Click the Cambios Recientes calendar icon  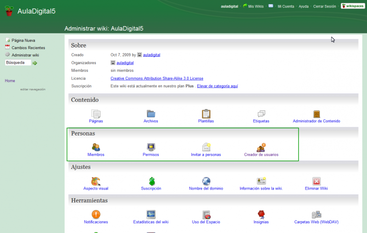point(7,47)
